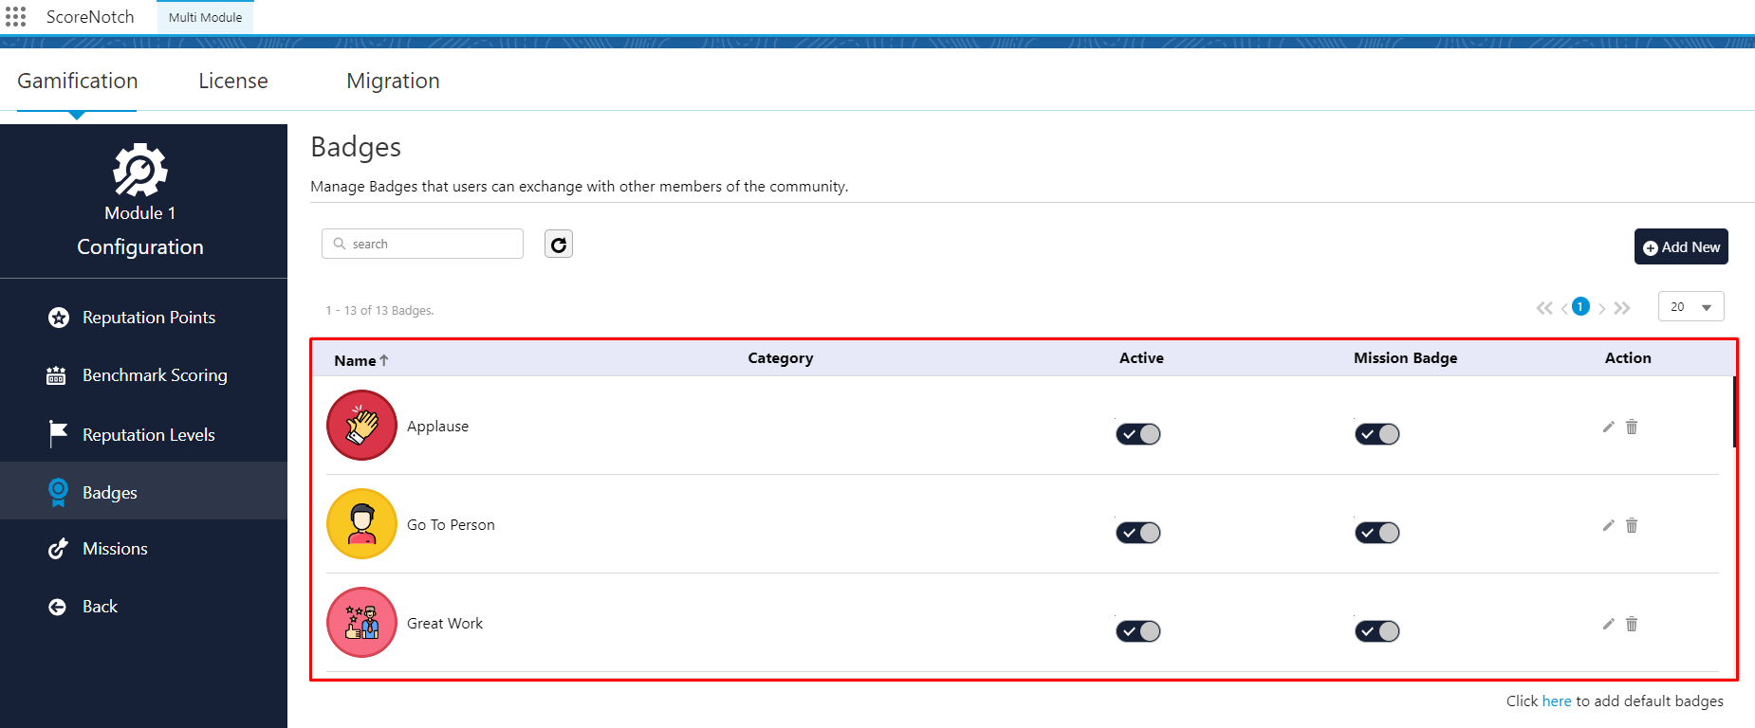The width and height of the screenshot is (1755, 728).
Task: Switch to the Gamification tab
Action: [78, 81]
